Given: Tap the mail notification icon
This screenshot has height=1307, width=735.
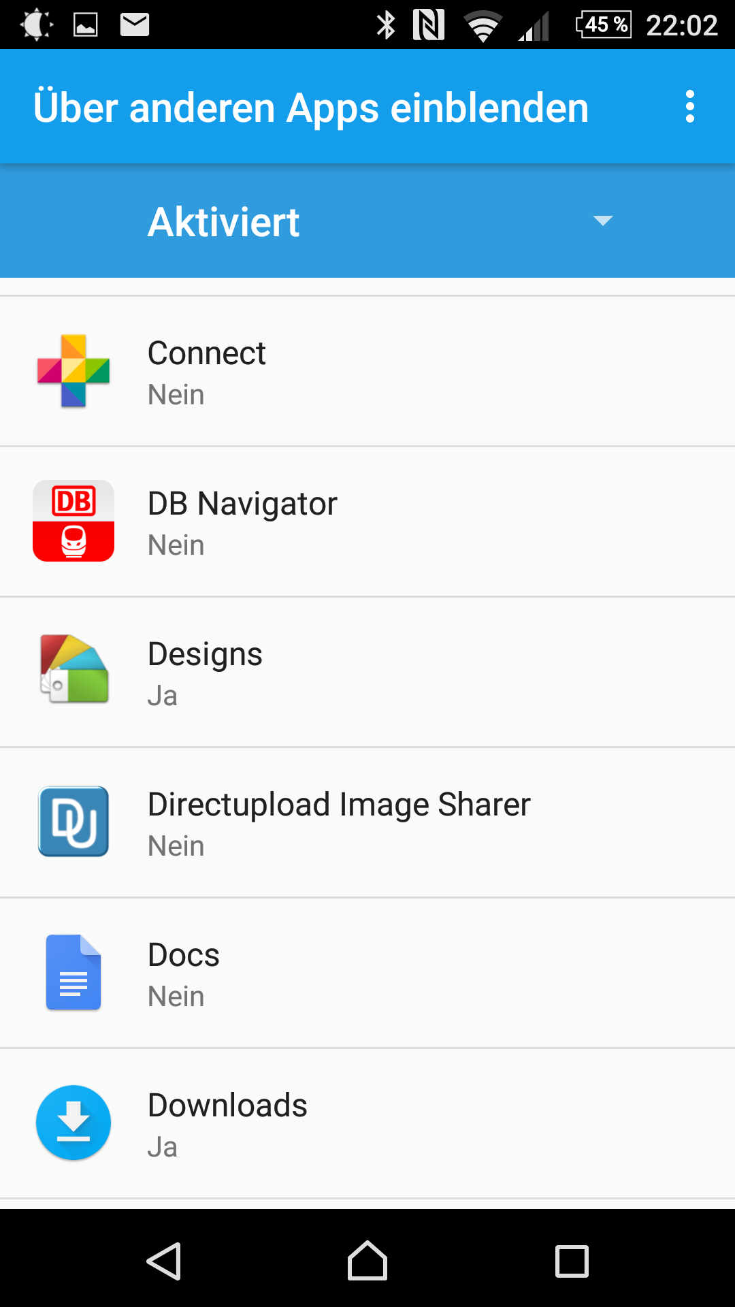Looking at the screenshot, I should point(135,25).
